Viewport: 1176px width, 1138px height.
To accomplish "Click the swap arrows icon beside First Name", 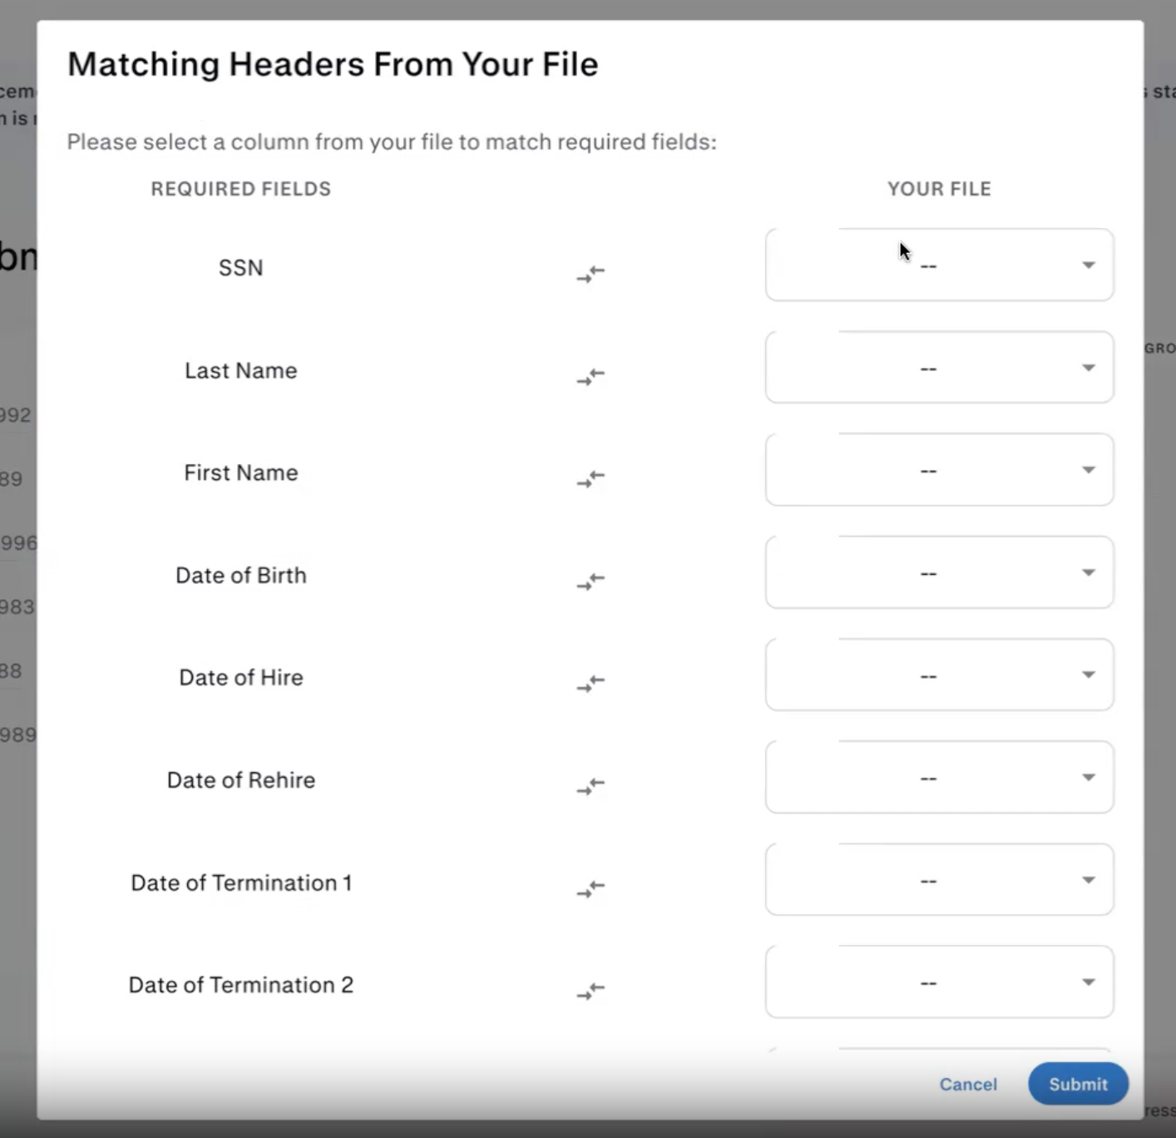I will pyautogui.click(x=590, y=478).
